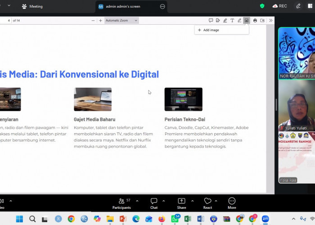
Task: Open Outlook from taskbar
Action: [x=149, y=219]
